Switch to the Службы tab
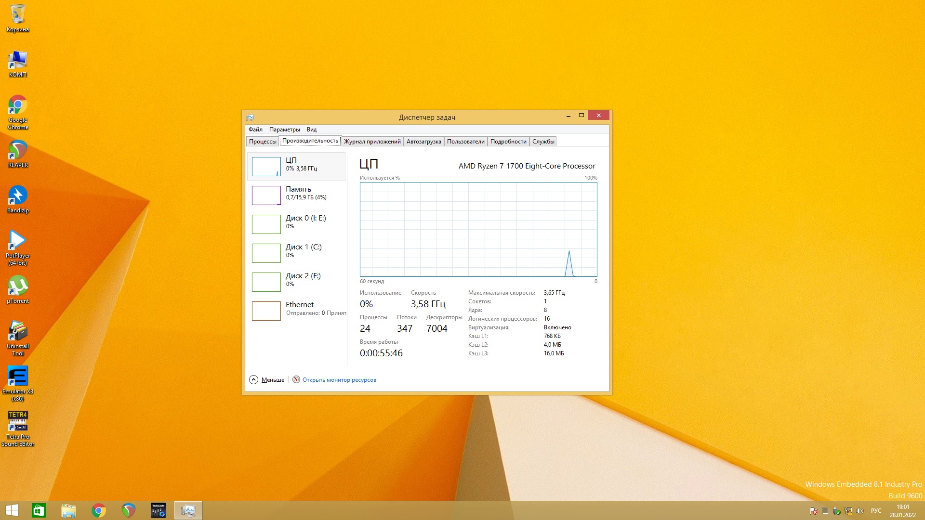 pos(543,142)
